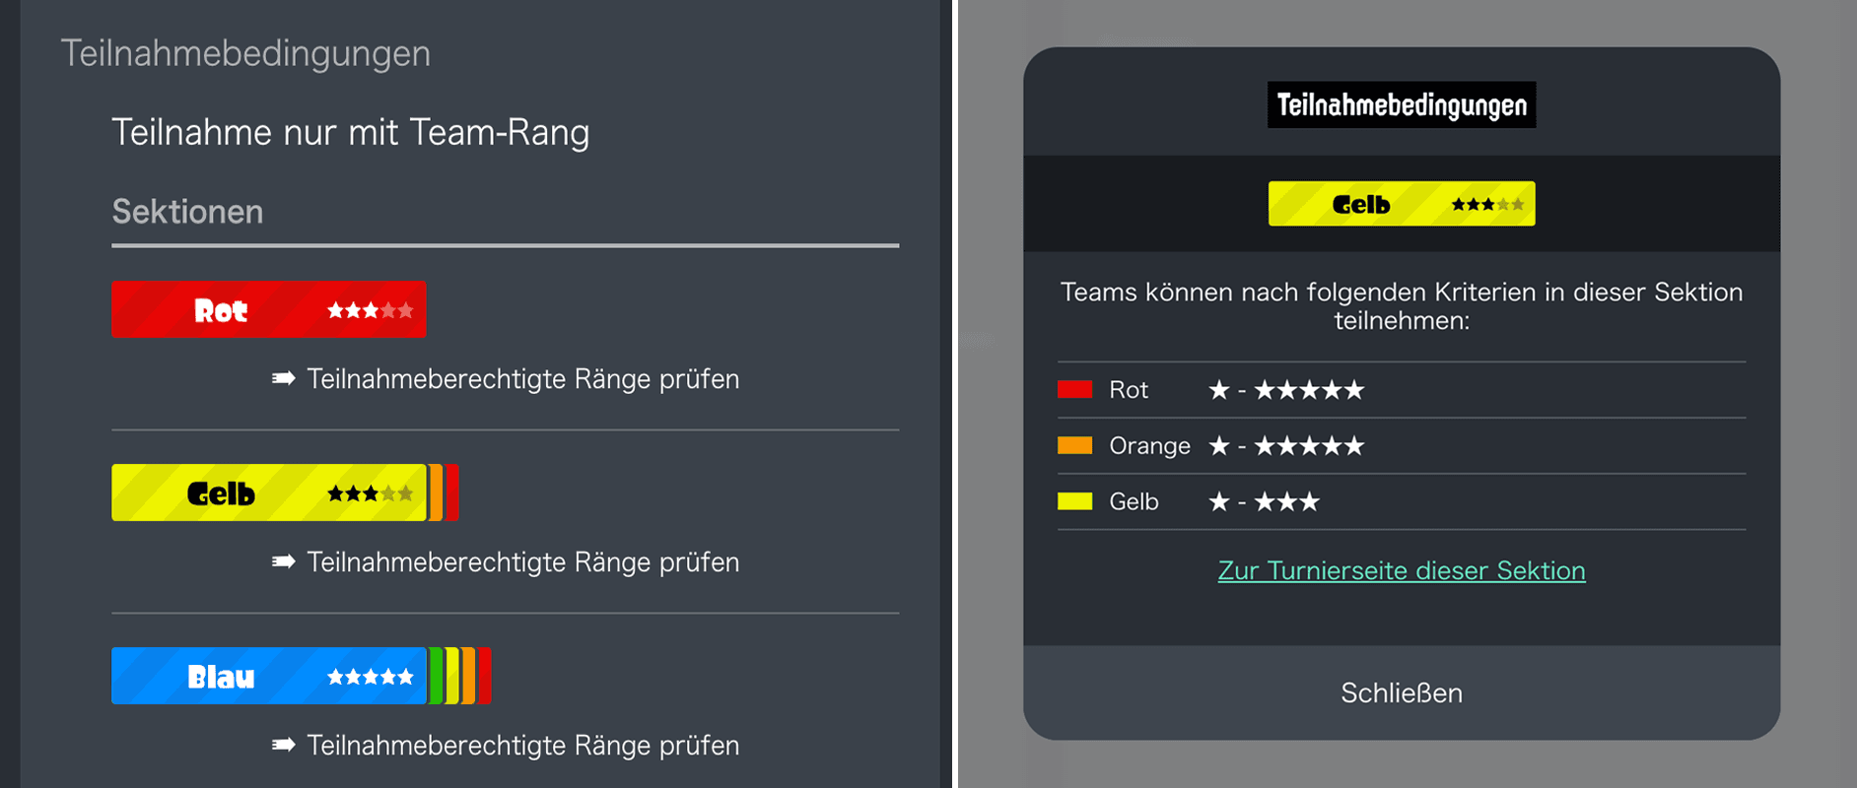Click the red Rot section badge
Viewport: 1857px width, 788px height.
click(268, 310)
